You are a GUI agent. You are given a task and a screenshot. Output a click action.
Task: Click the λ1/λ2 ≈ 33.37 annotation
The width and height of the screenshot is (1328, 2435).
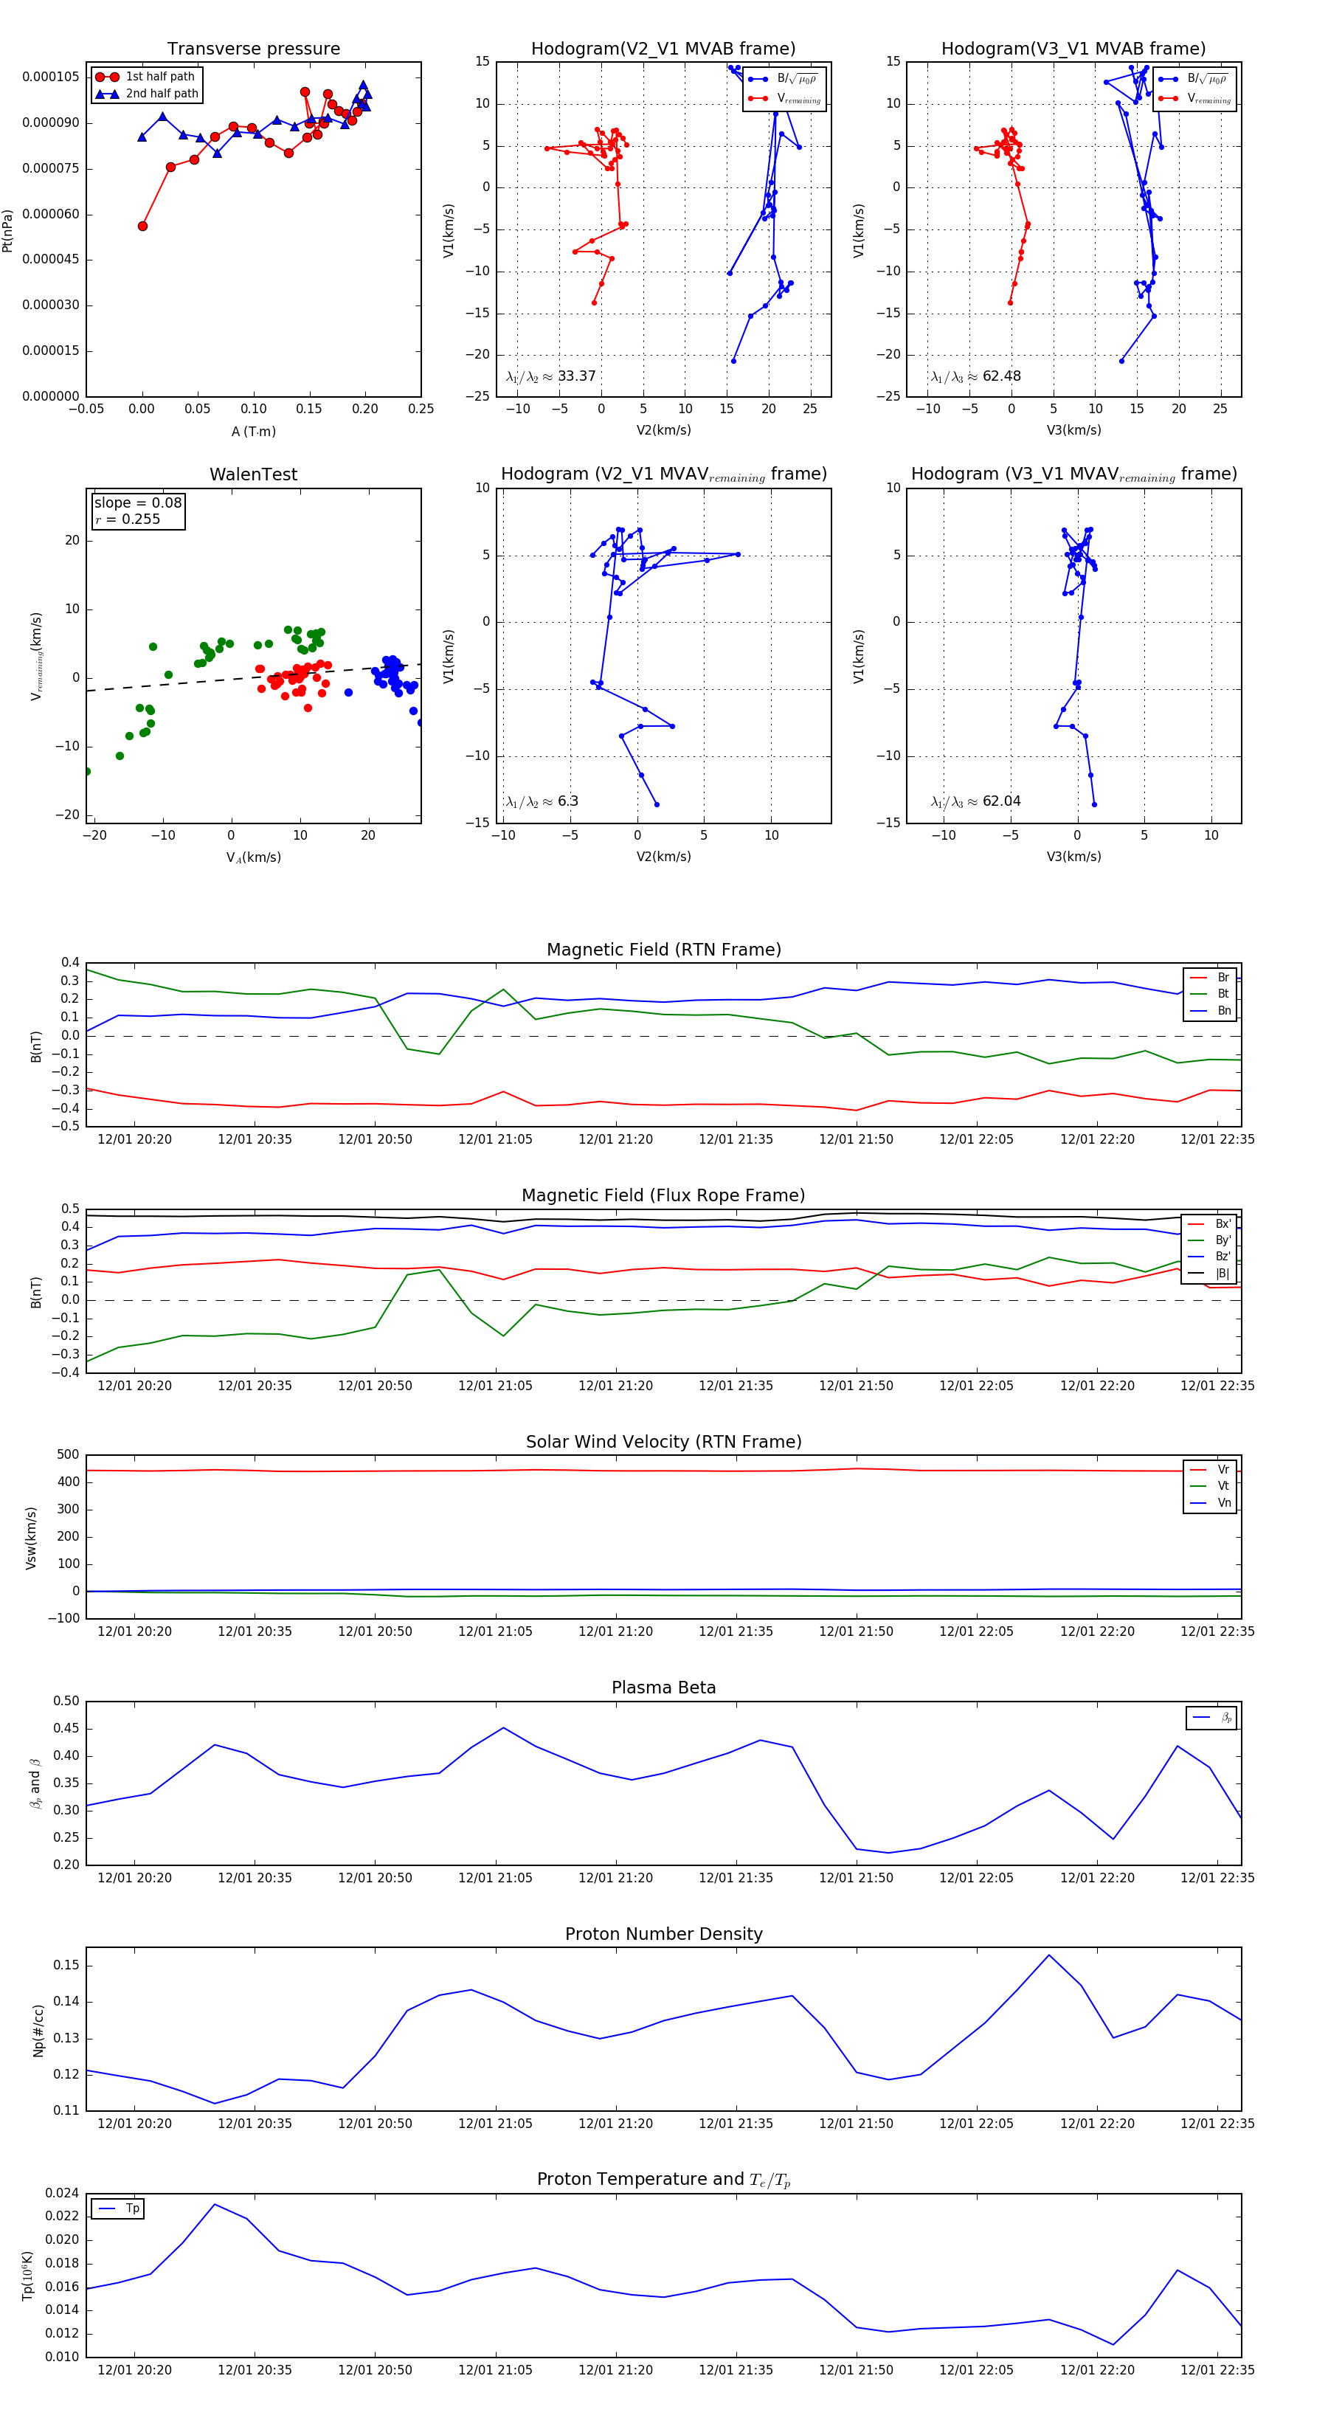(551, 376)
